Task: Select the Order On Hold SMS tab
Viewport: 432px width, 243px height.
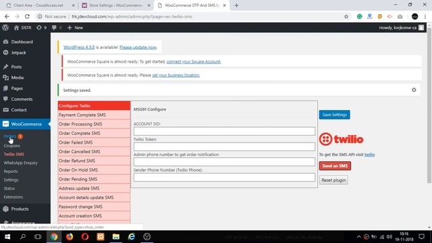Action: pos(94,170)
